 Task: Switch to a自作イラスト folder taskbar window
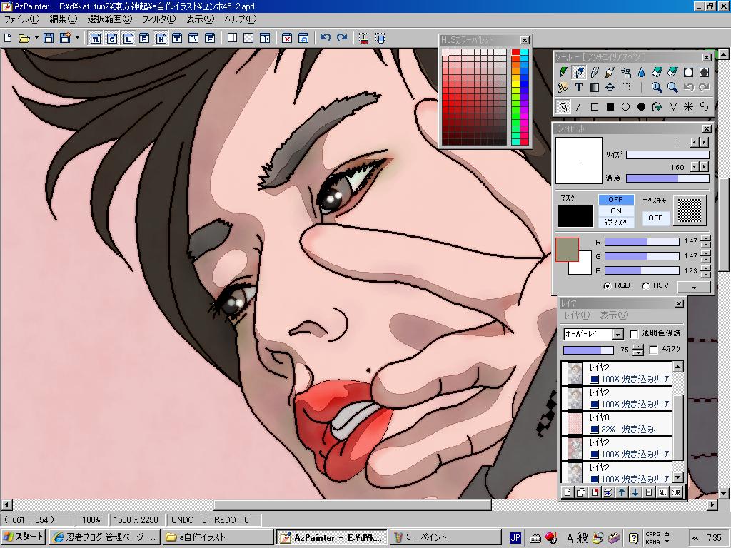point(218,537)
